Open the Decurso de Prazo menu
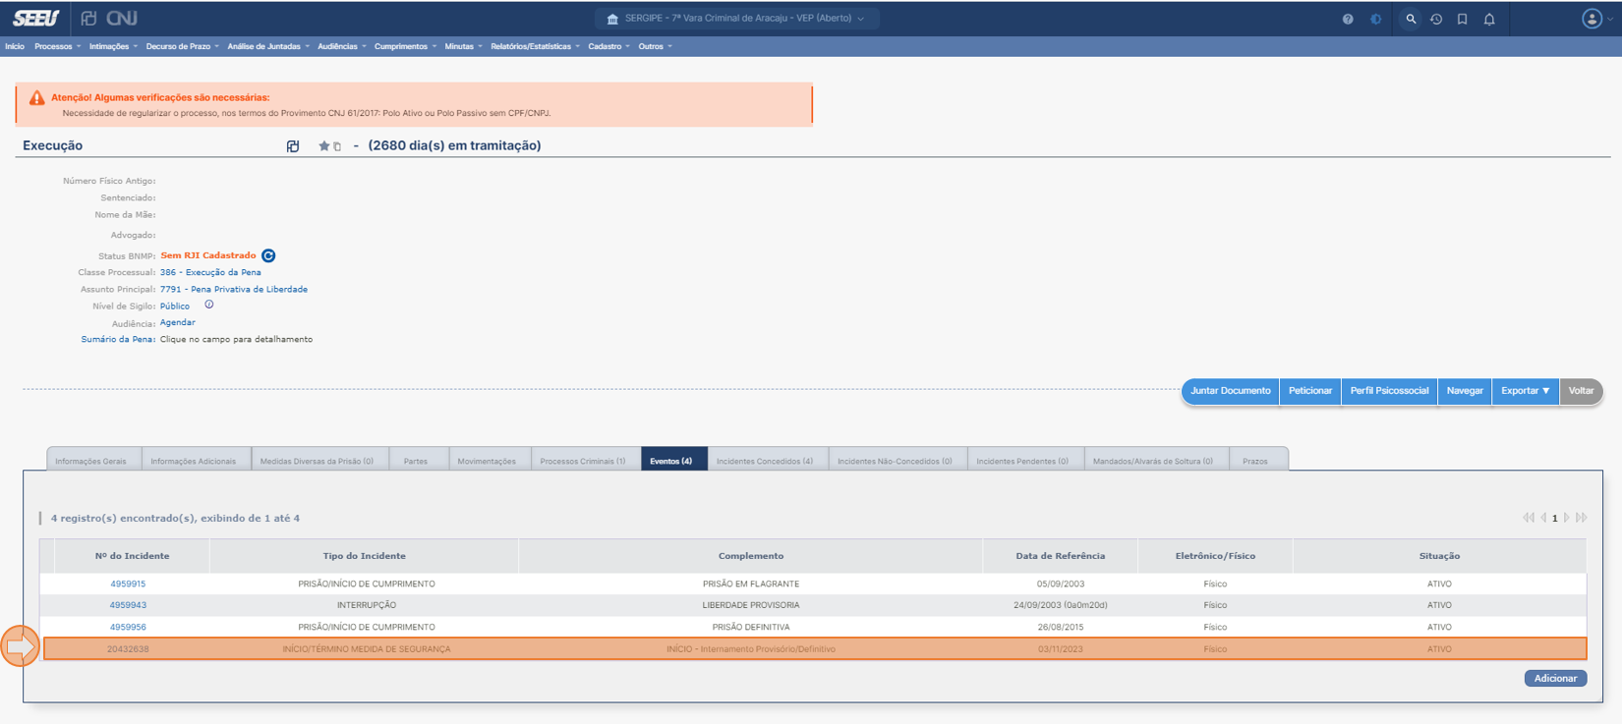 (x=182, y=46)
